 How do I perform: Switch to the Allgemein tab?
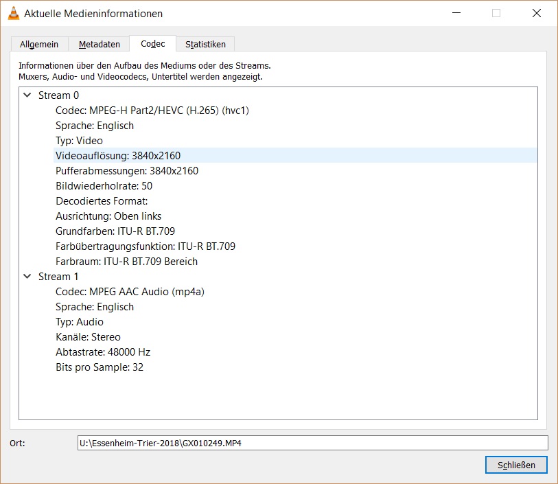pyautogui.click(x=39, y=44)
